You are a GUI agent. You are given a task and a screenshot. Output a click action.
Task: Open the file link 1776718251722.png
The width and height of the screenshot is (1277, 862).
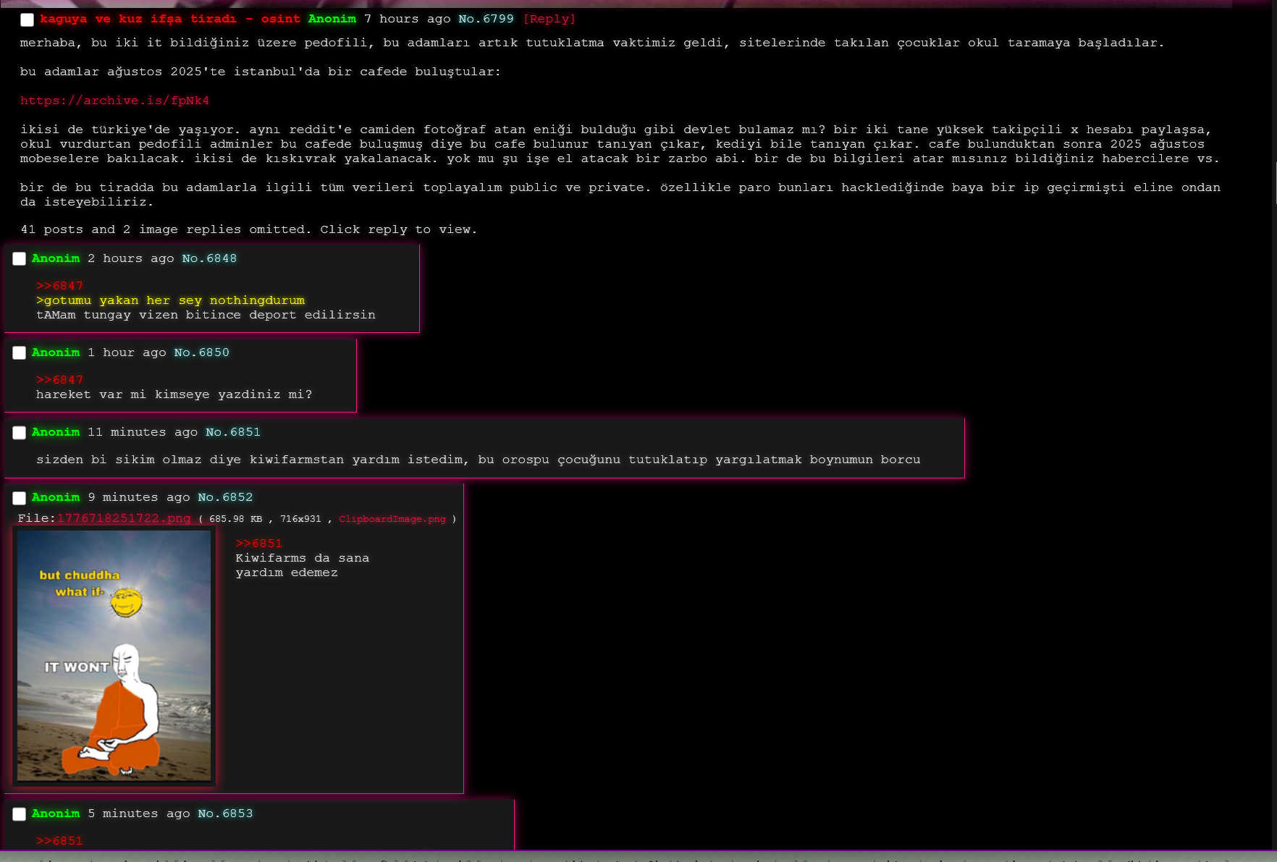pyautogui.click(x=124, y=518)
